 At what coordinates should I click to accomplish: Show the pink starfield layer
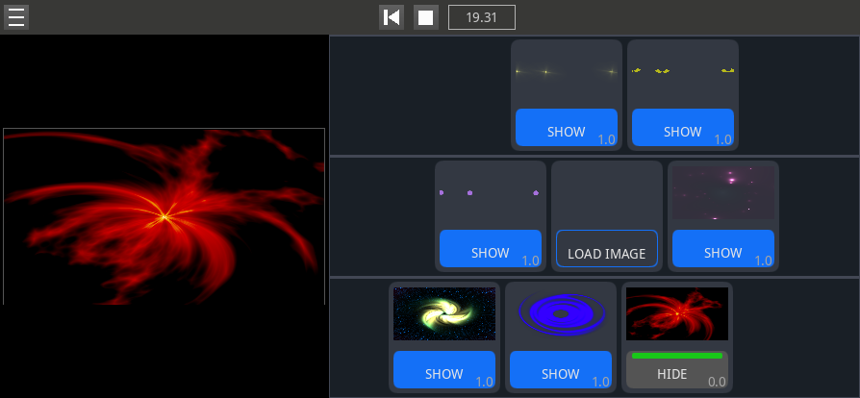[723, 248]
